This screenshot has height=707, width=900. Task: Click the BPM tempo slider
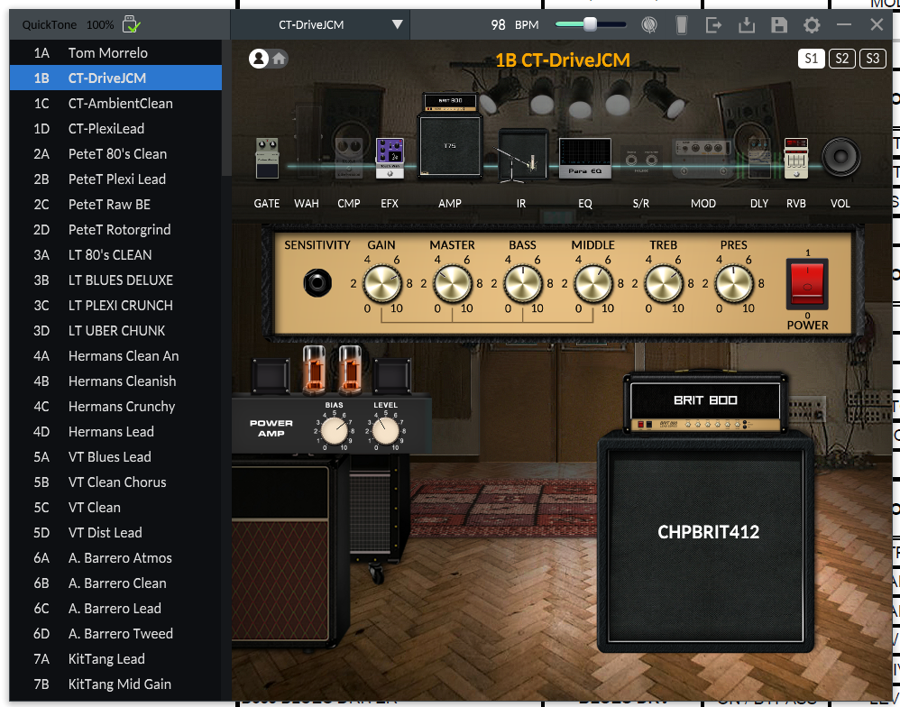(x=591, y=24)
